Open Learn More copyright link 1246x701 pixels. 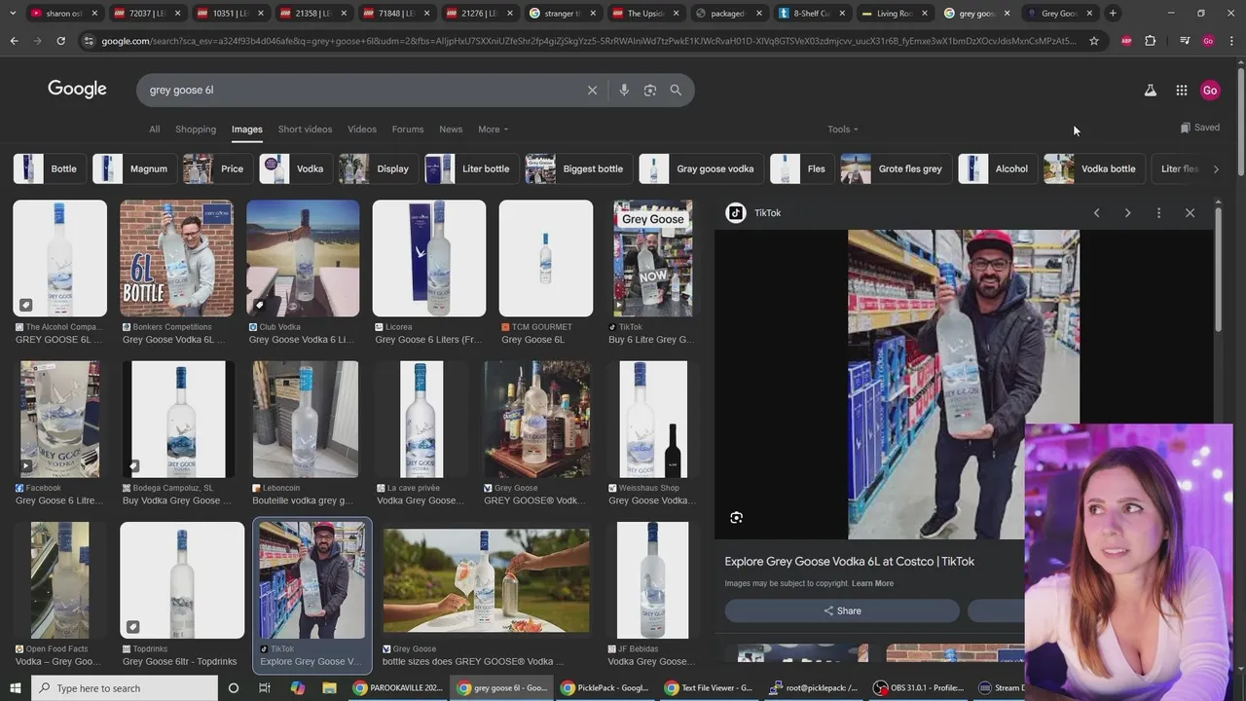point(872,583)
